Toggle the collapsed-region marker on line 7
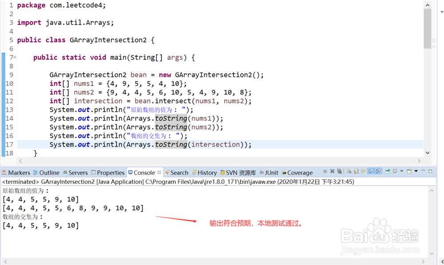Image resolution: width=444 pixels, height=265 pixels. click(x=14, y=57)
